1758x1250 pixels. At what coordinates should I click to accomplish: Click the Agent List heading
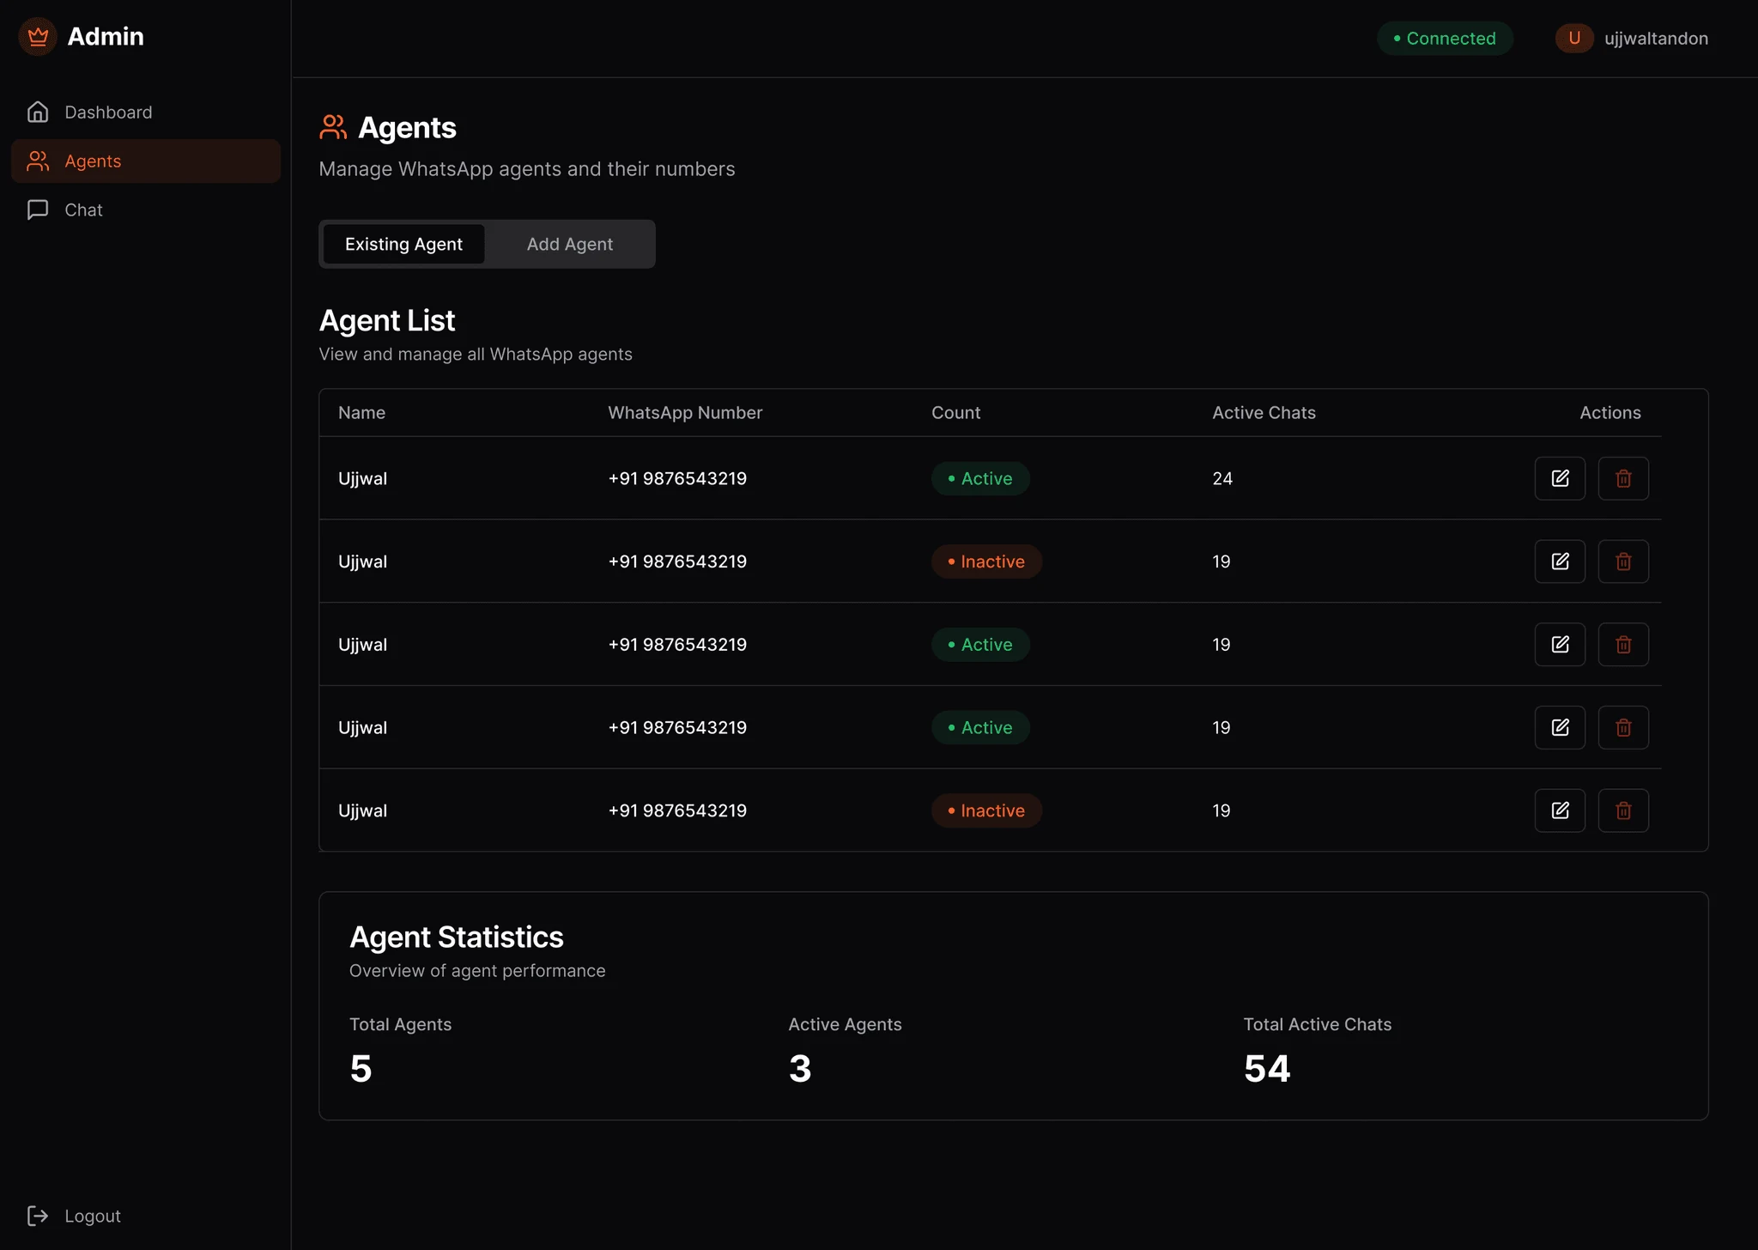coord(386,320)
